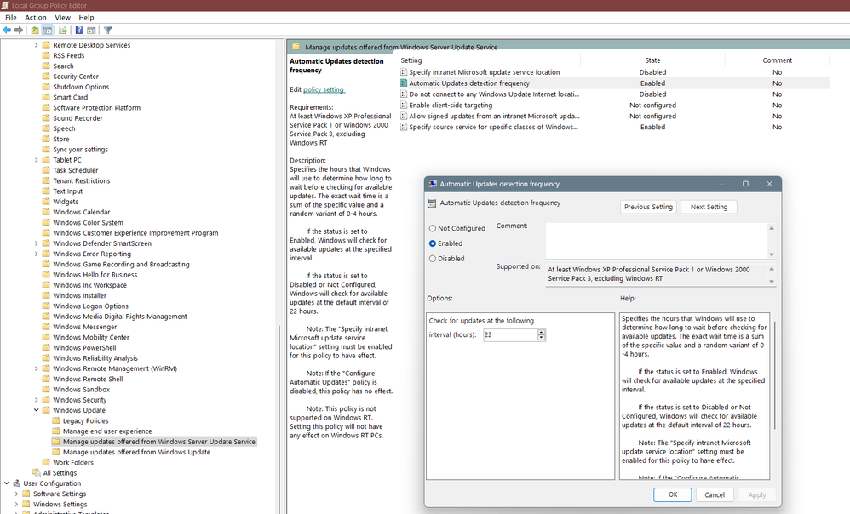Sort by the State column header
The width and height of the screenshot is (850, 514).
tap(652, 60)
